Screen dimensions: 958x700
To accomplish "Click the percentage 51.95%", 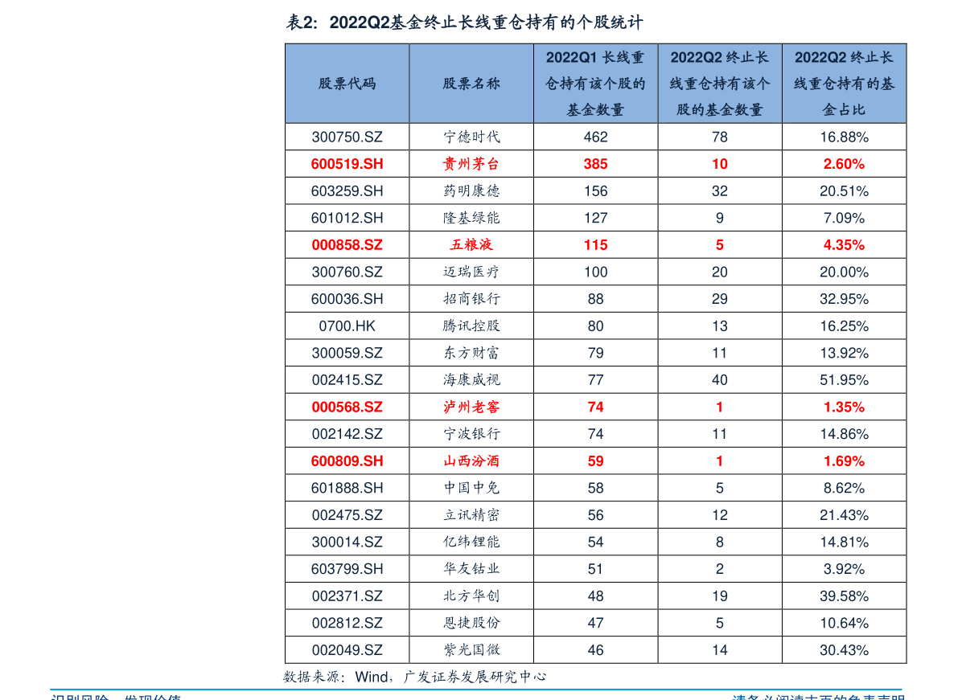I will click(845, 379).
